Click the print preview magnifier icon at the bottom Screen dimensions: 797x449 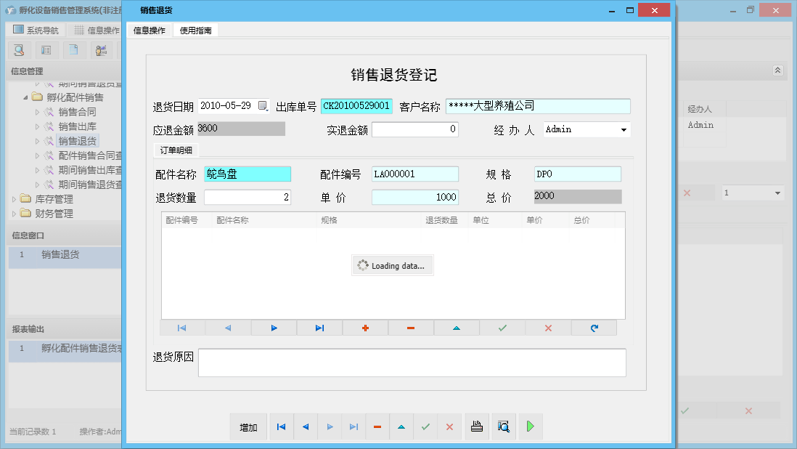coord(503,426)
